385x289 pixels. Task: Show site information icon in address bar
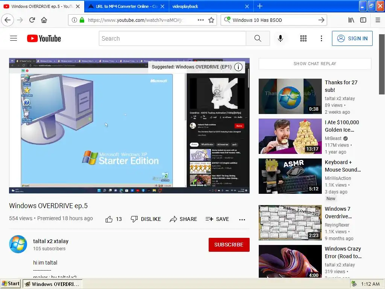point(74,20)
